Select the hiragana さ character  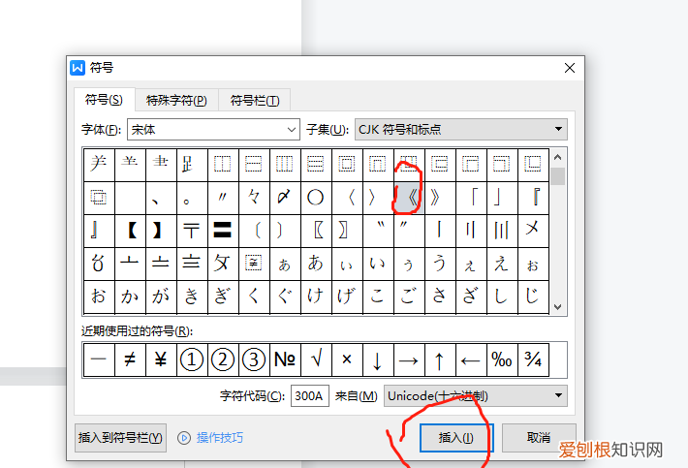coord(440,296)
